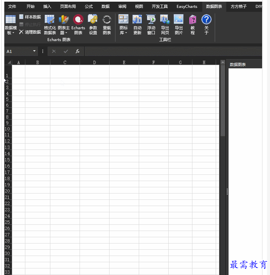Switch to the EasyCharts ribbon tab
The height and width of the screenshot is (275, 270).
187,7
